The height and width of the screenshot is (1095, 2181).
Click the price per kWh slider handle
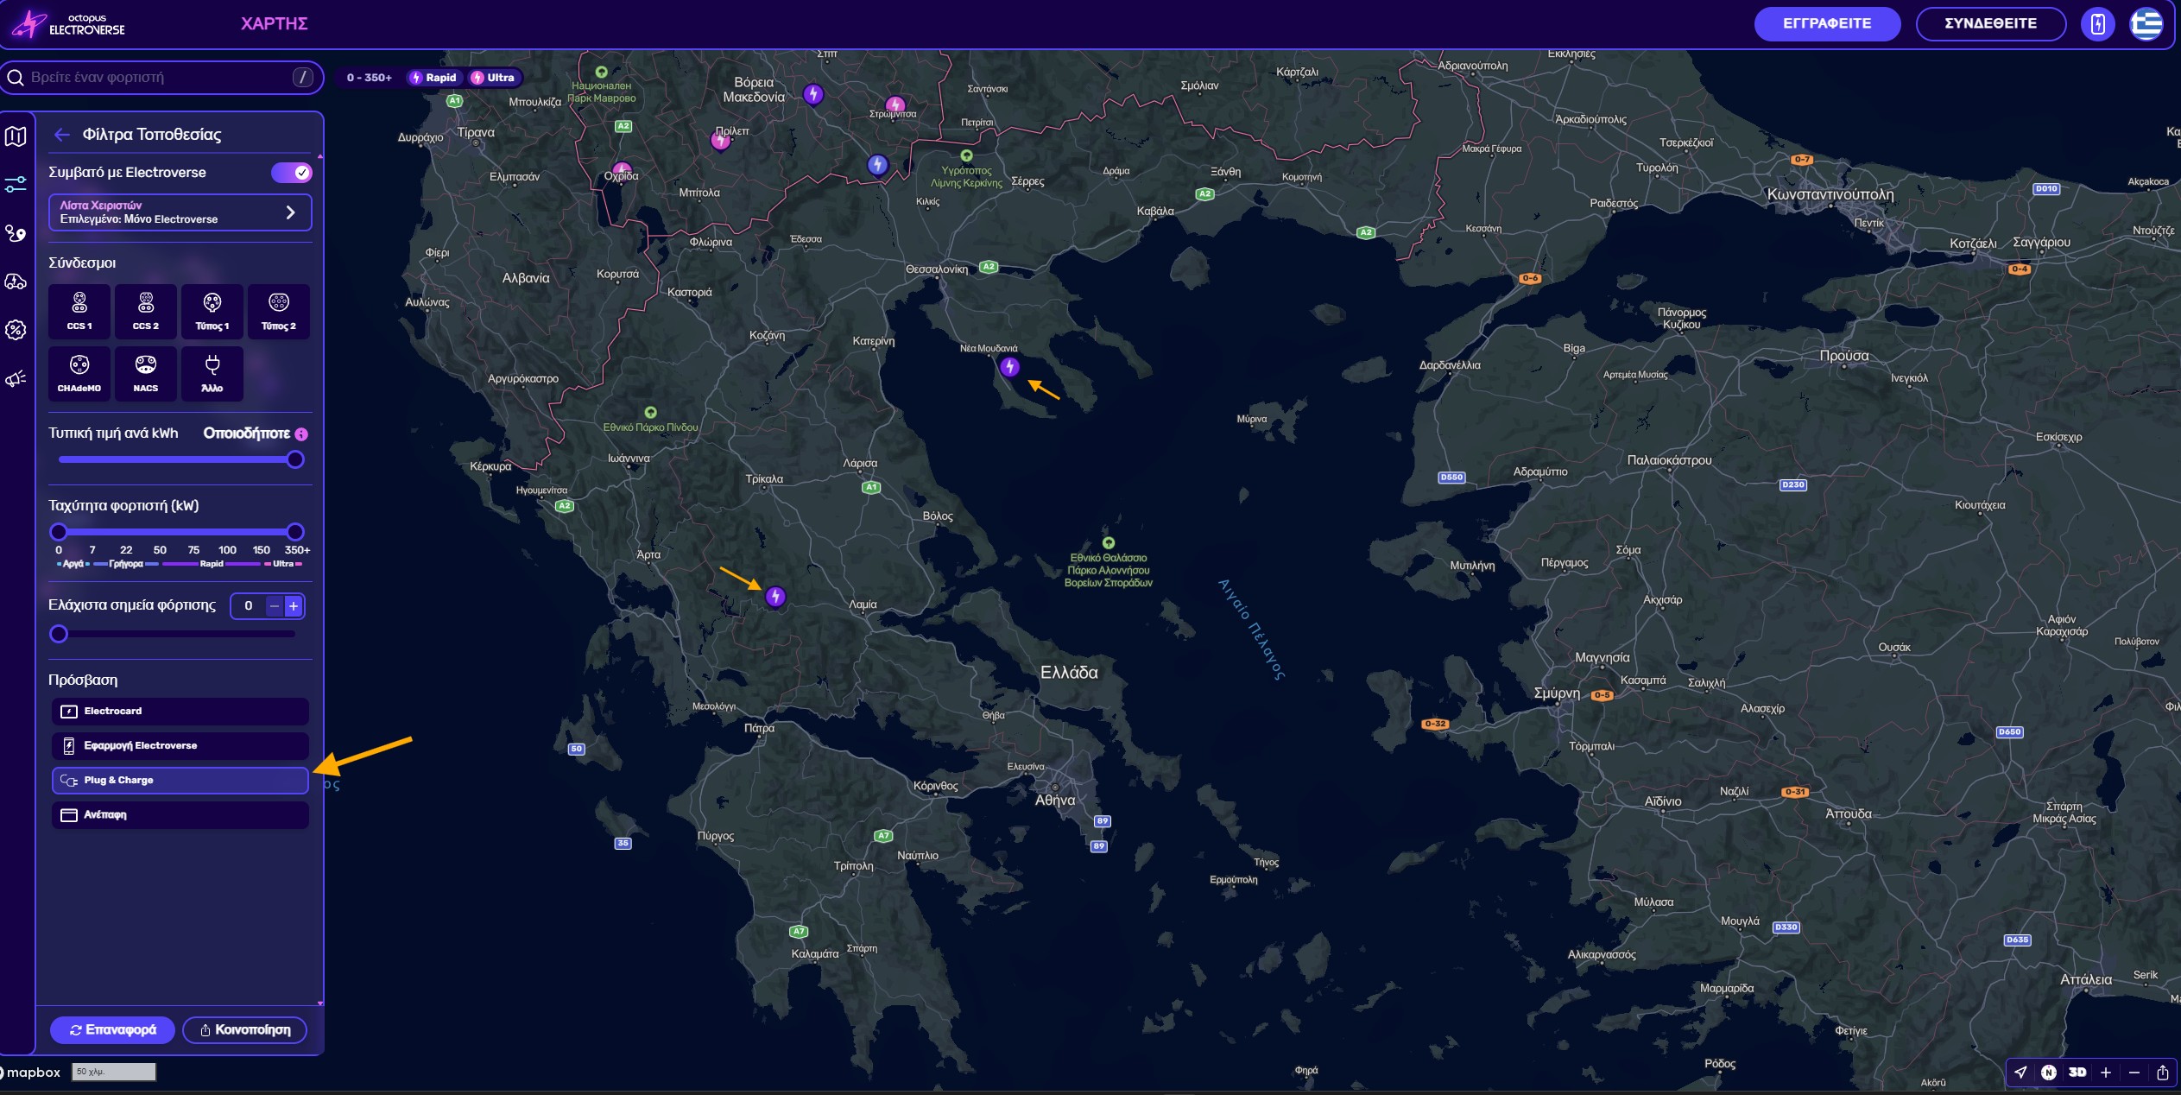[x=295, y=459]
